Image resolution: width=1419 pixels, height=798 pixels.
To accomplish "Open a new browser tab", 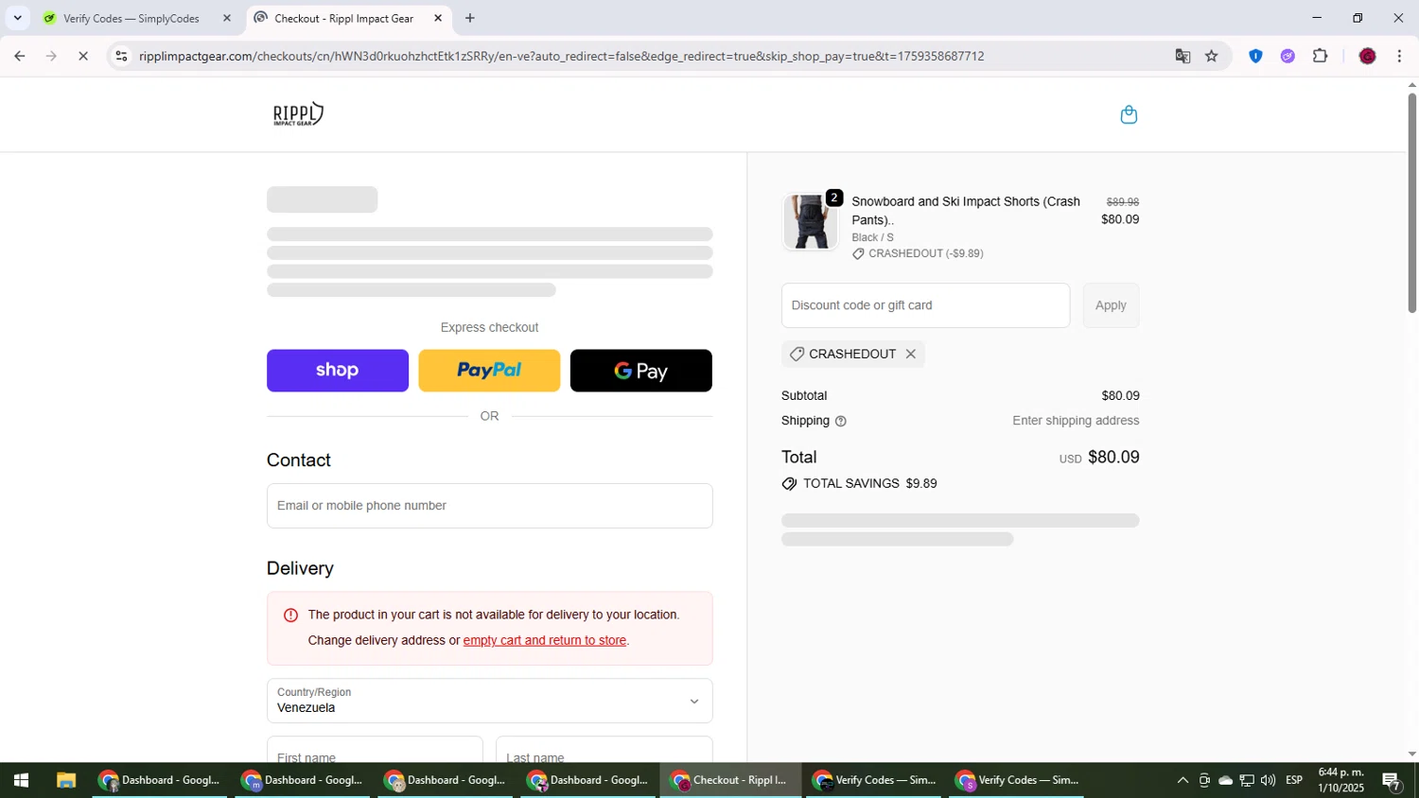I will tap(469, 18).
